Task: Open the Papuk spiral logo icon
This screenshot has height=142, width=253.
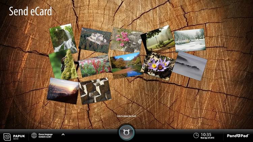Action: pos(7,137)
